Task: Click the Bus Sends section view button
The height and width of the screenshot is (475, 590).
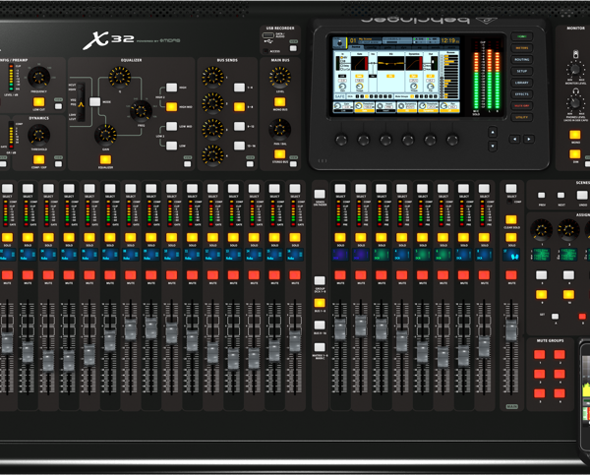Action: (x=250, y=164)
